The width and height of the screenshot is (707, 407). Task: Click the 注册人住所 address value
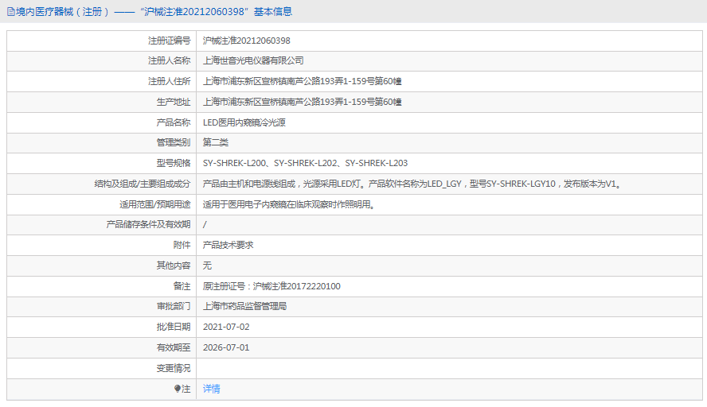click(302, 82)
